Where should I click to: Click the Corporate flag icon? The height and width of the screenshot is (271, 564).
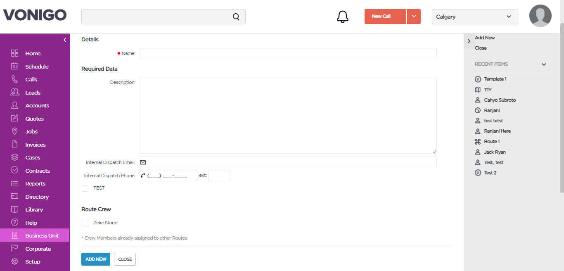click(x=14, y=248)
